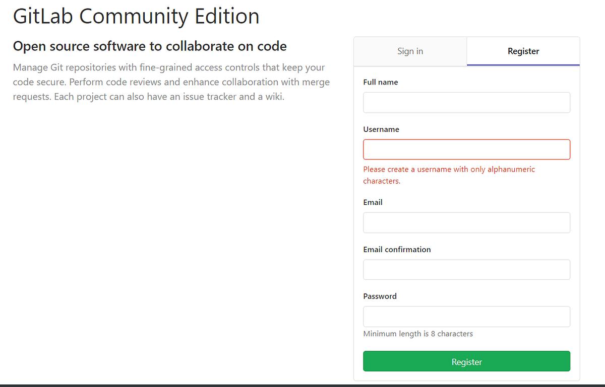Click the "Username" field label
The height and width of the screenshot is (387, 605).
(x=381, y=129)
